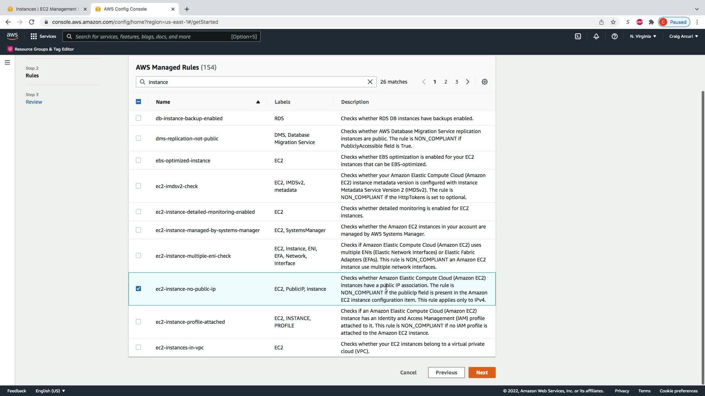Open the notifications bell icon
Image resolution: width=705 pixels, height=396 pixels.
596,36
